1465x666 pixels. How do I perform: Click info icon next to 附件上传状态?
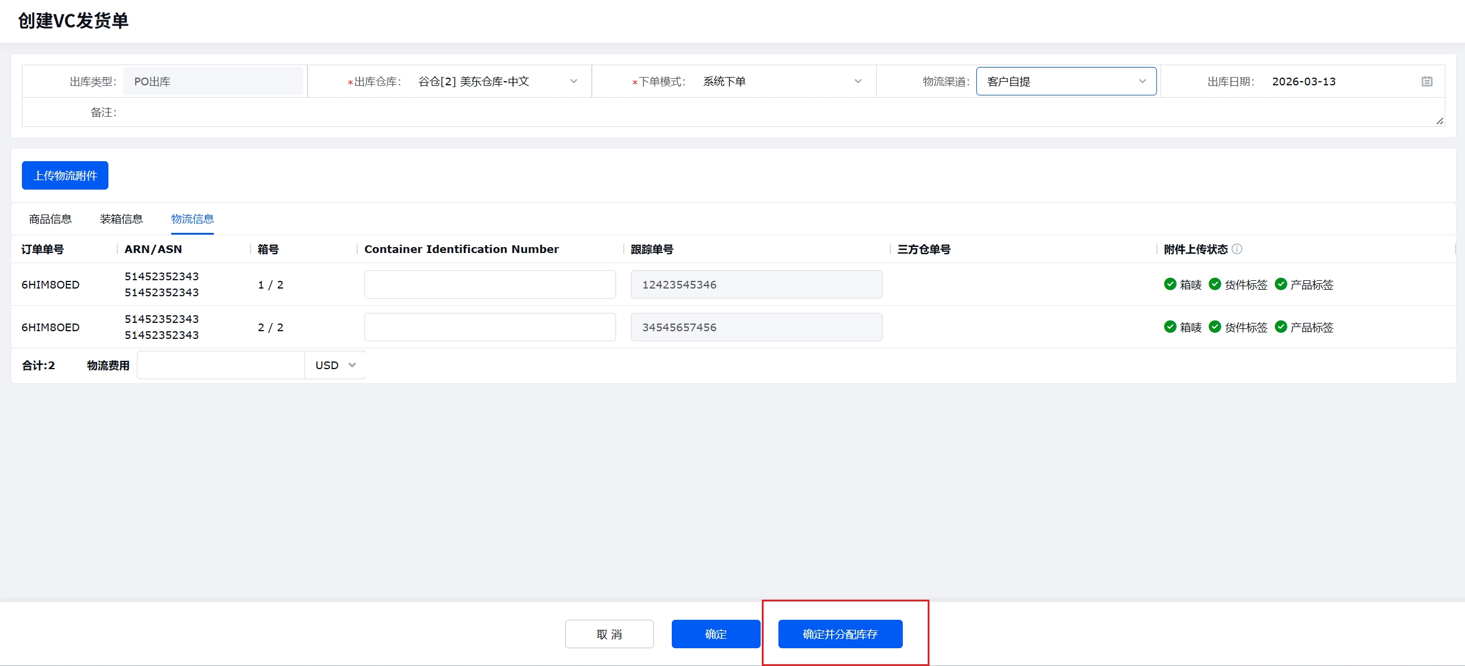point(1237,249)
